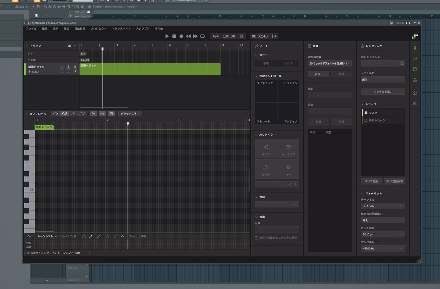Toggle the metronome icon
The image size is (440, 289).
point(241,36)
